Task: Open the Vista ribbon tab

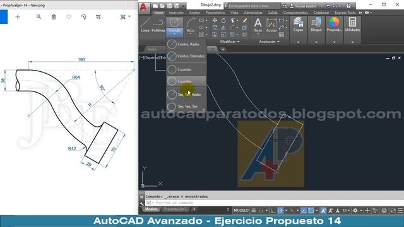Action: pos(234,13)
